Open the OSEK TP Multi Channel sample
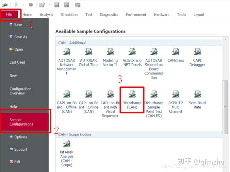The width and height of the screenshot is (230, 172). (176, 102)
